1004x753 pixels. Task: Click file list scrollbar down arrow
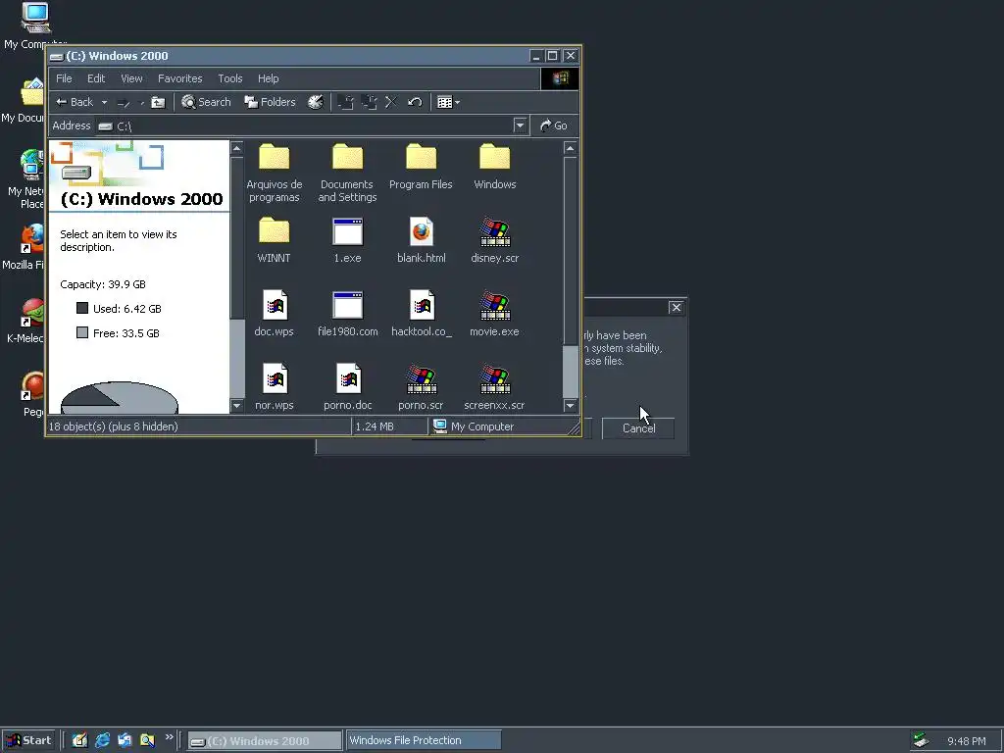click(570, 405)
